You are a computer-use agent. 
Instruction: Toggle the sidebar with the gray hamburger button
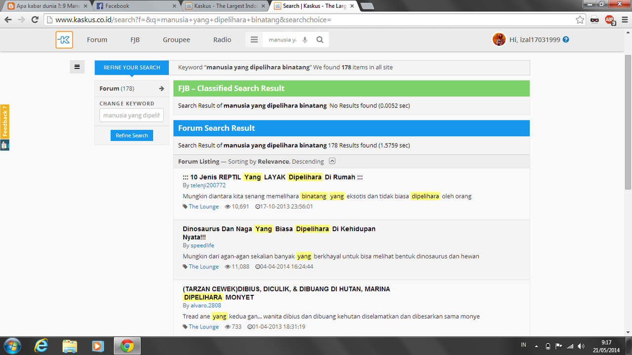click(x=77, y=67)
